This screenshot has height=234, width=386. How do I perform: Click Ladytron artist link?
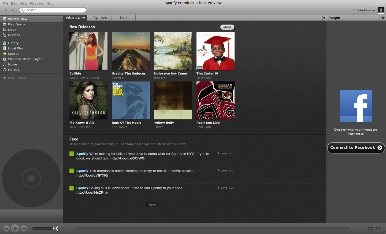[118, 78]
